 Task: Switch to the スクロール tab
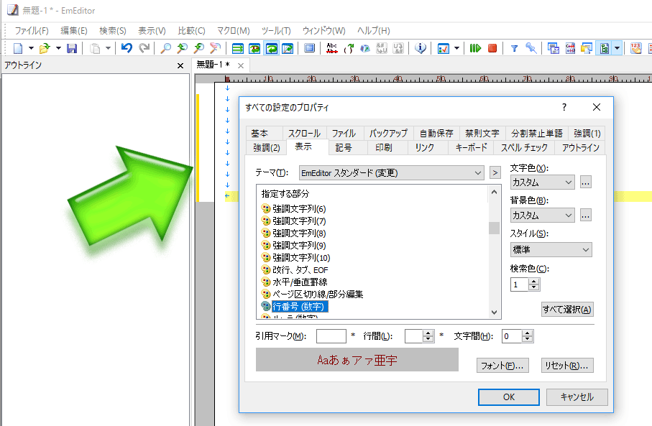[x=304, y=133]
